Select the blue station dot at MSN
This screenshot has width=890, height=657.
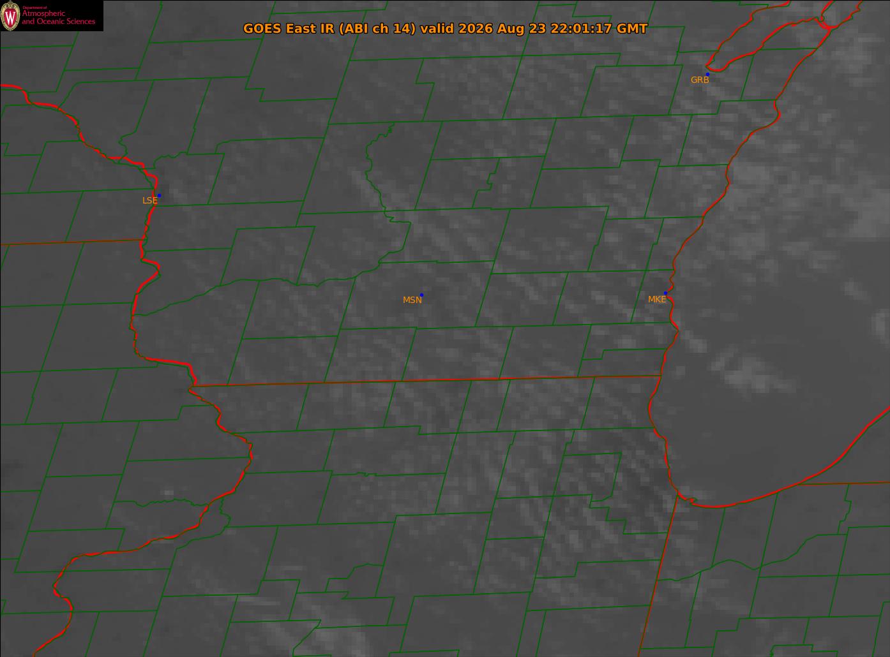click(x=421, y=295)
